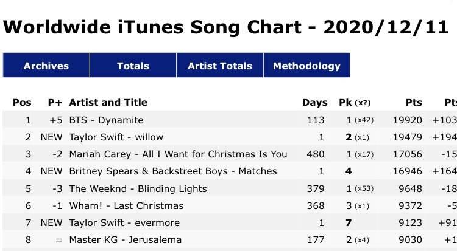457x251 pixels.
Task: Click the Pos column header
Action: [x=22, y=102]
